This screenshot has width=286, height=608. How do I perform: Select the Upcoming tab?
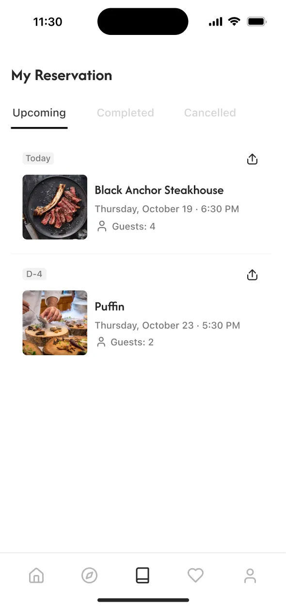pos(39,113)
